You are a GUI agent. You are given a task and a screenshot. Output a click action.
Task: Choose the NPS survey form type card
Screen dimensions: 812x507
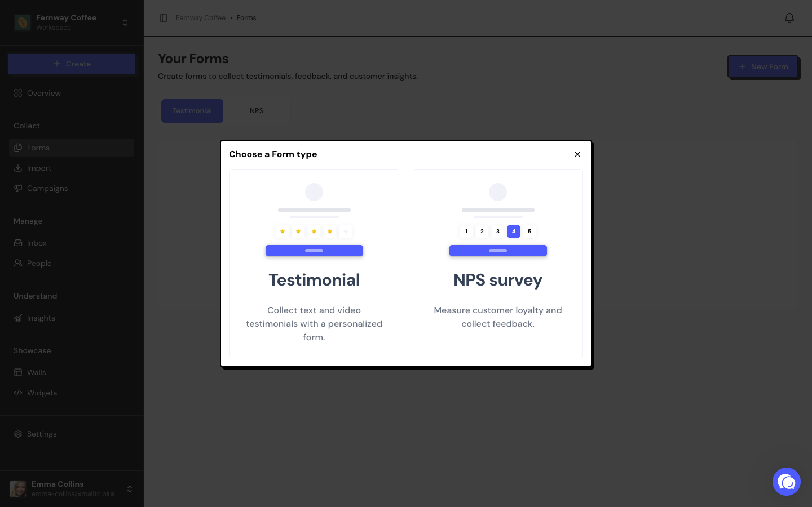[x=498, y=264]
